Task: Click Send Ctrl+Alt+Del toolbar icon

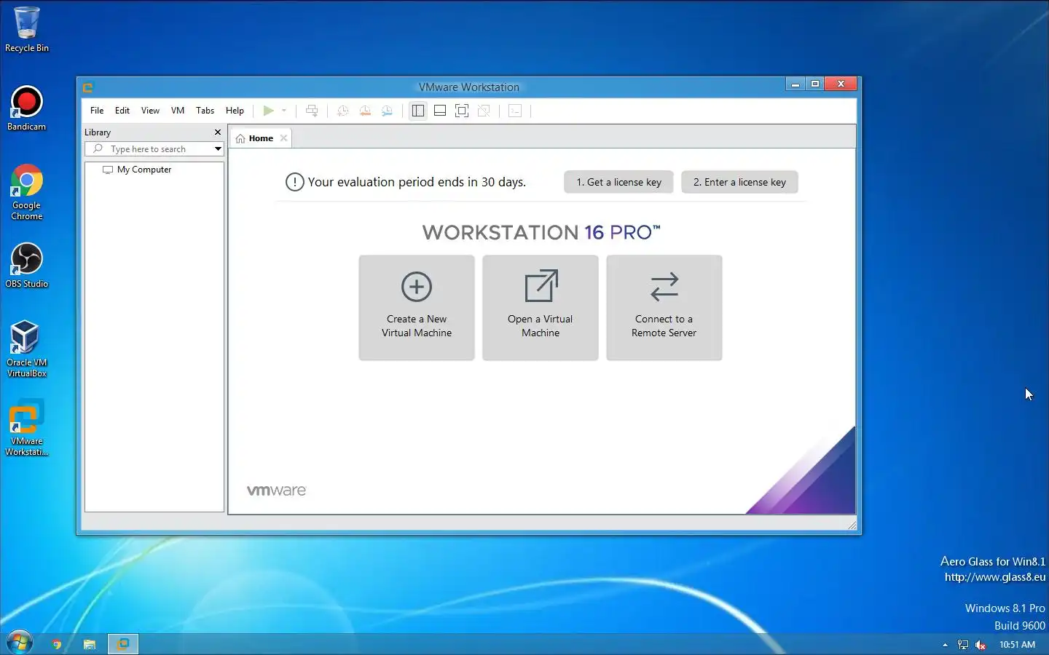Action: [x=312, y=111]
